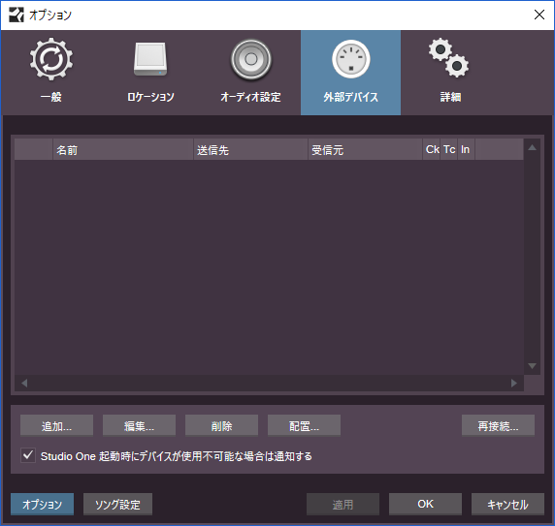Open the 一般 (General) gear icon tab
The height and width of the screenshot is (526, 555).
[51, 73]
